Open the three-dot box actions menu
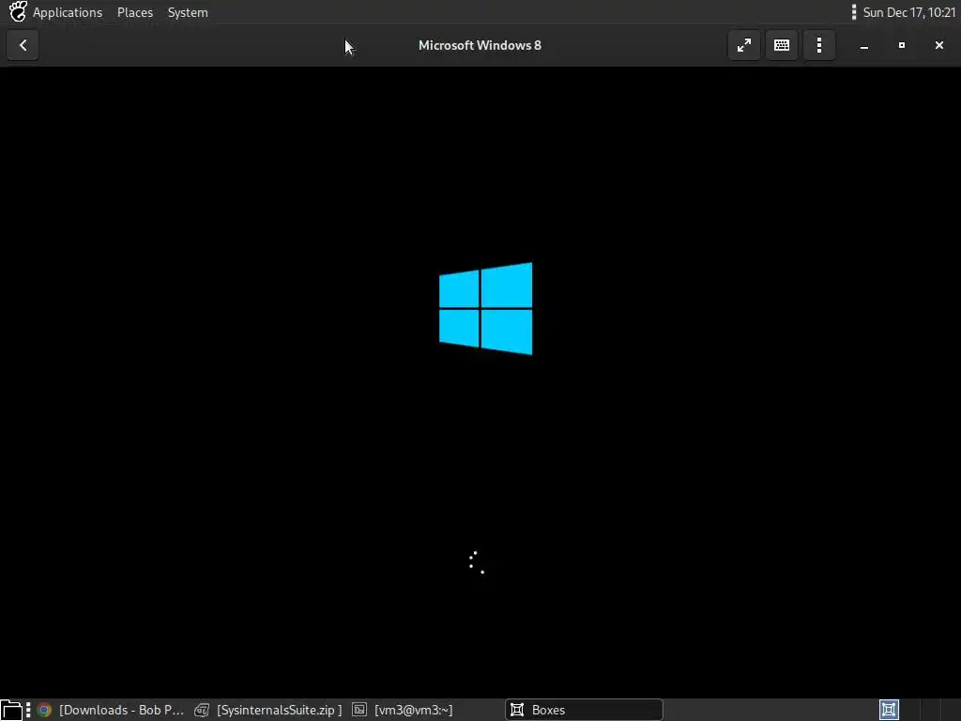This screenshot has height=721, width=961. point(818,45)
